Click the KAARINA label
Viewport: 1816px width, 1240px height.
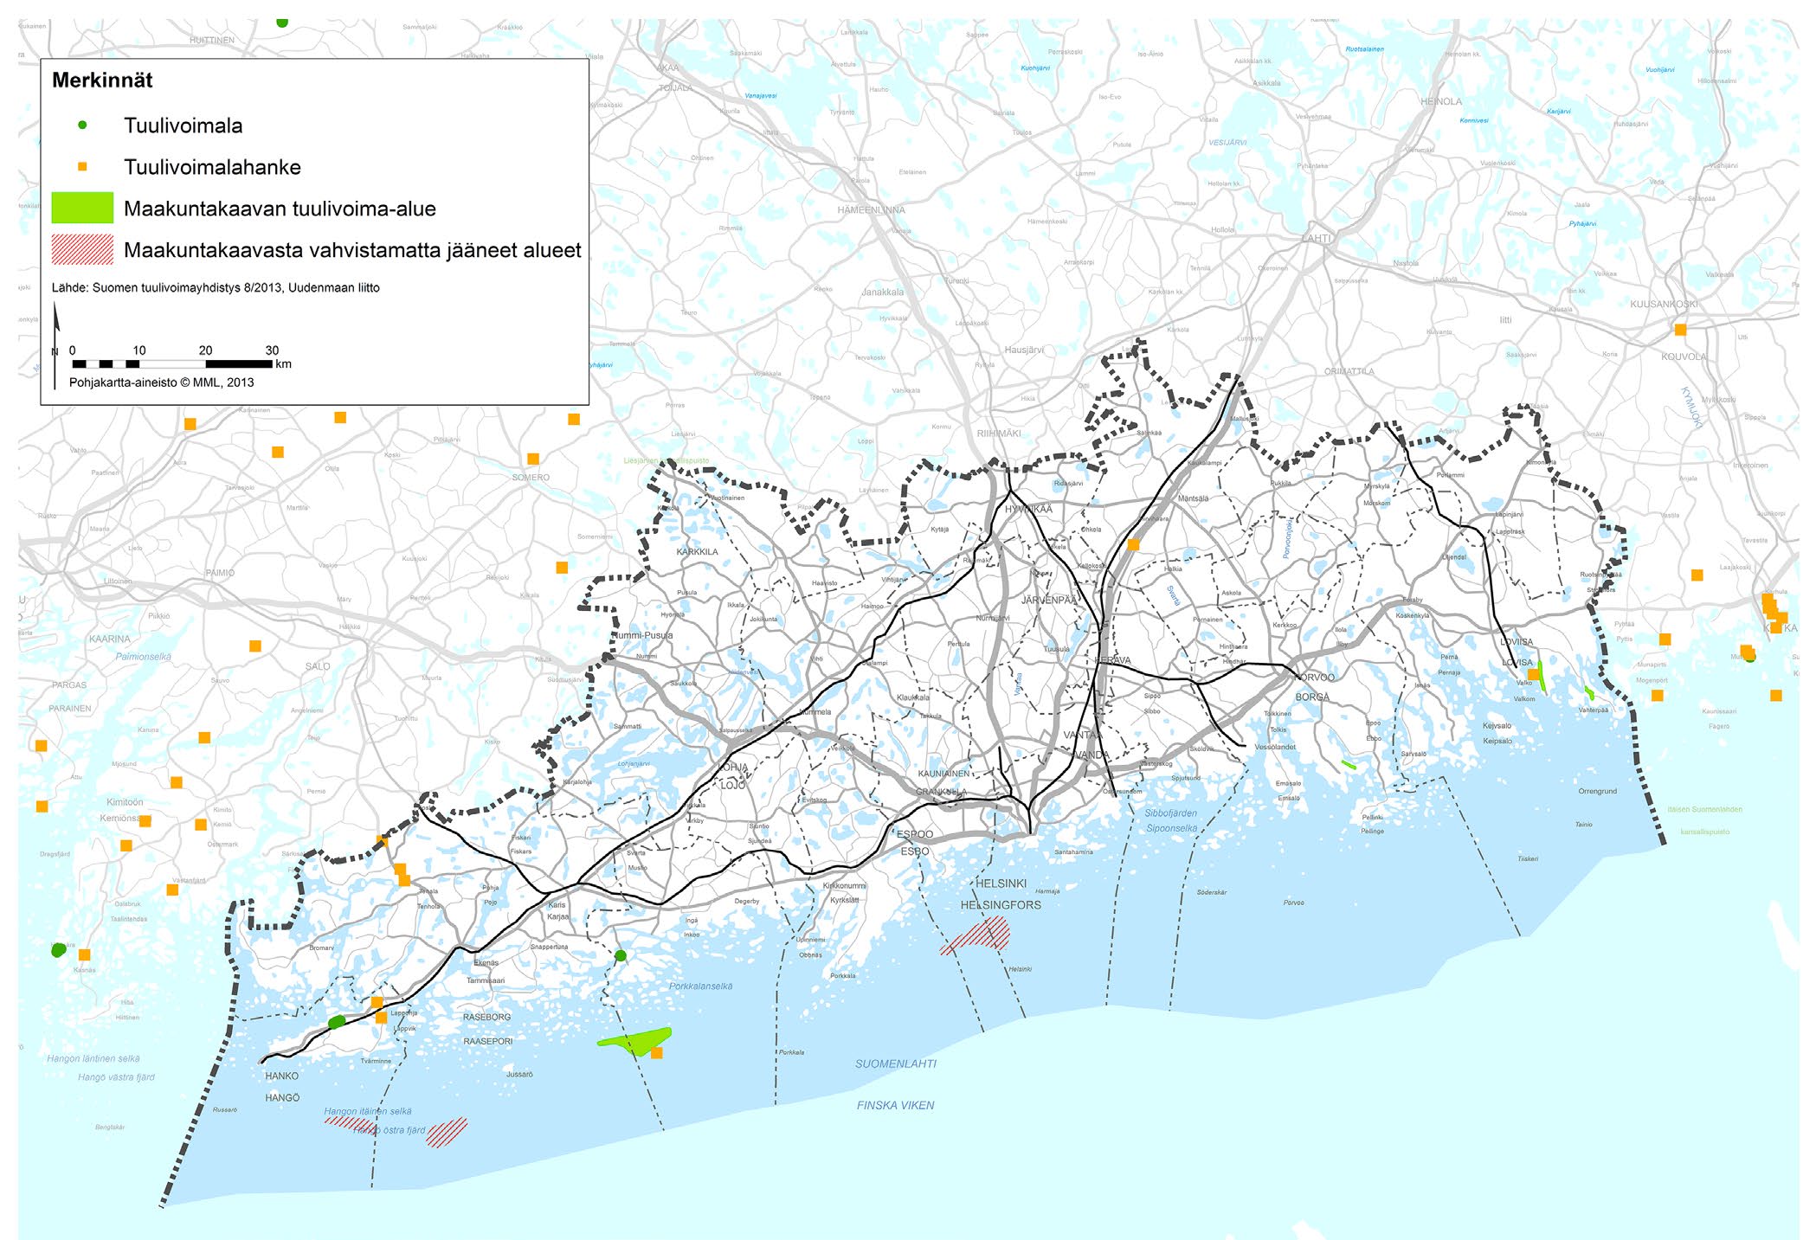(x=110, y=639)
